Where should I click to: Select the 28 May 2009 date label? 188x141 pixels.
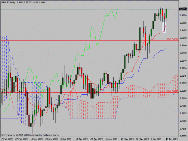(142, 139)
